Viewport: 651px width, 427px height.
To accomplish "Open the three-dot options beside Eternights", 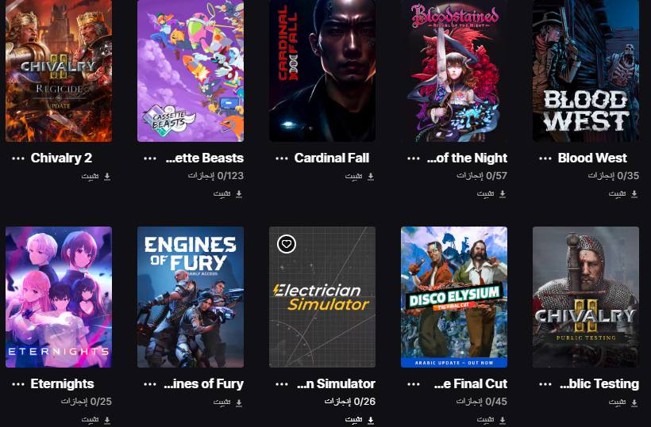I will (17, 384).
